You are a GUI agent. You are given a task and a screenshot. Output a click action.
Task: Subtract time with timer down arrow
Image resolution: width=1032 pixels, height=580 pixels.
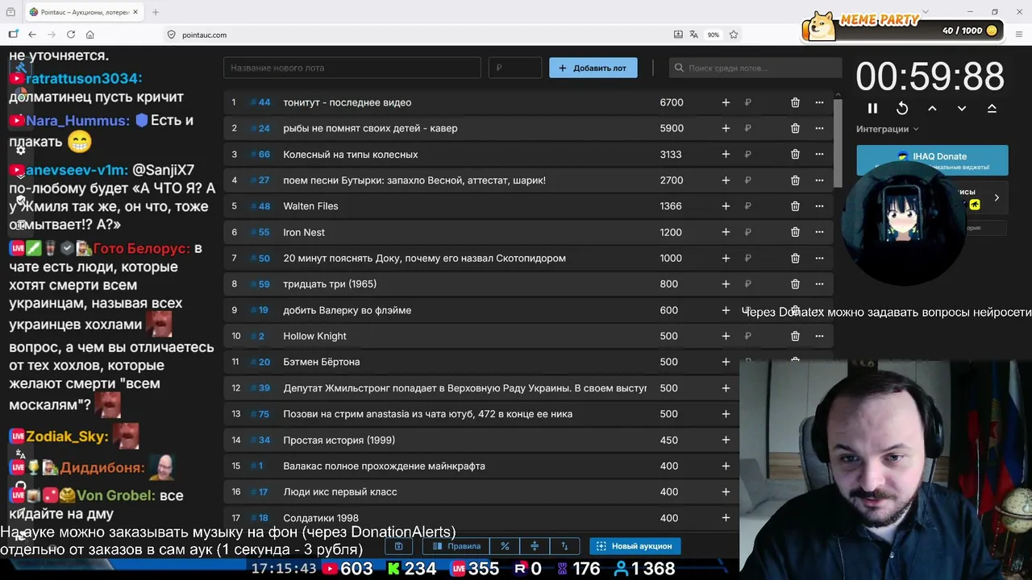[x=962, y=108]
